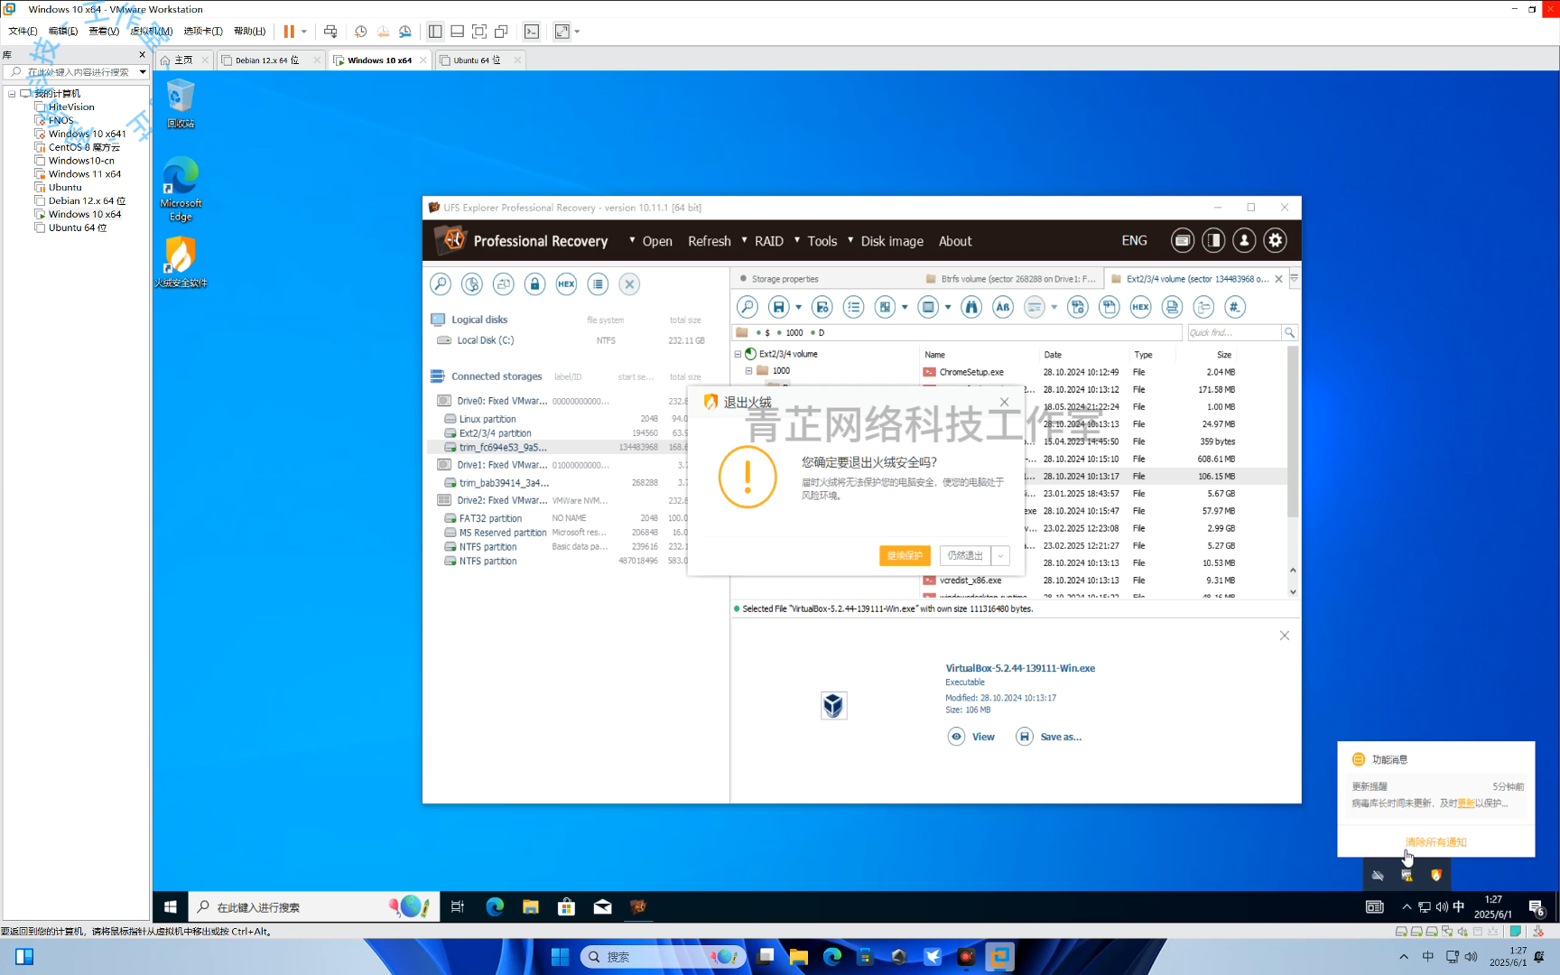Open the VMware library search dropdown arrow
Screen dimensions: 1560x975
click(143, 72)
